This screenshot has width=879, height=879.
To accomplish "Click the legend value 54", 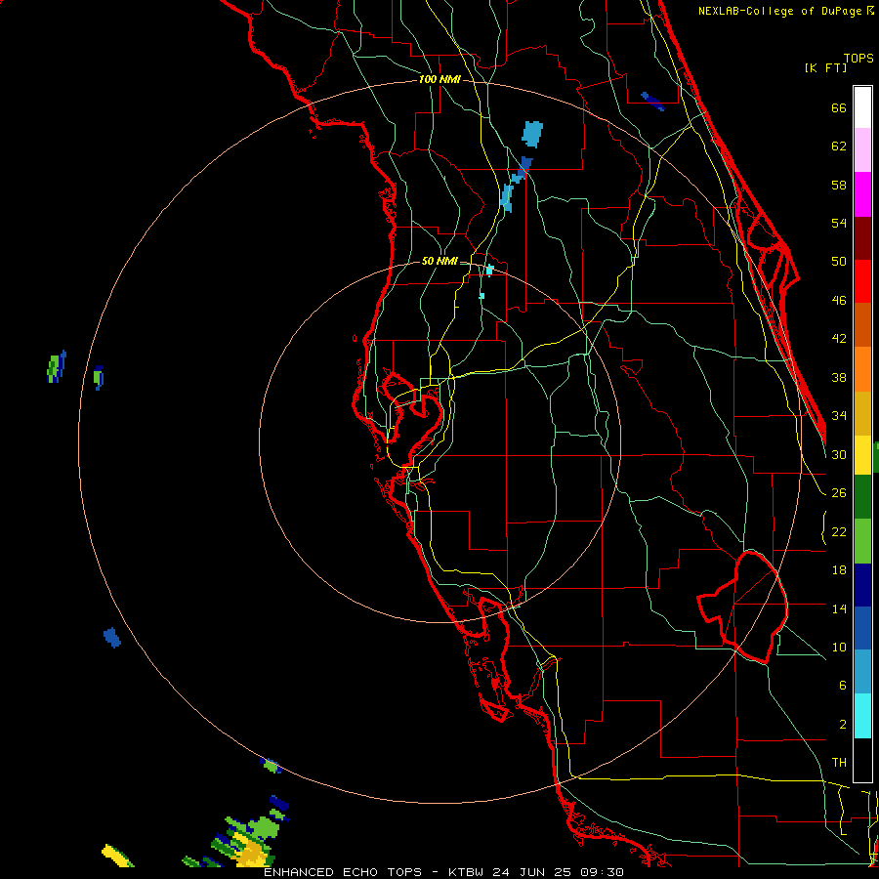I will (x=839, y=223).
